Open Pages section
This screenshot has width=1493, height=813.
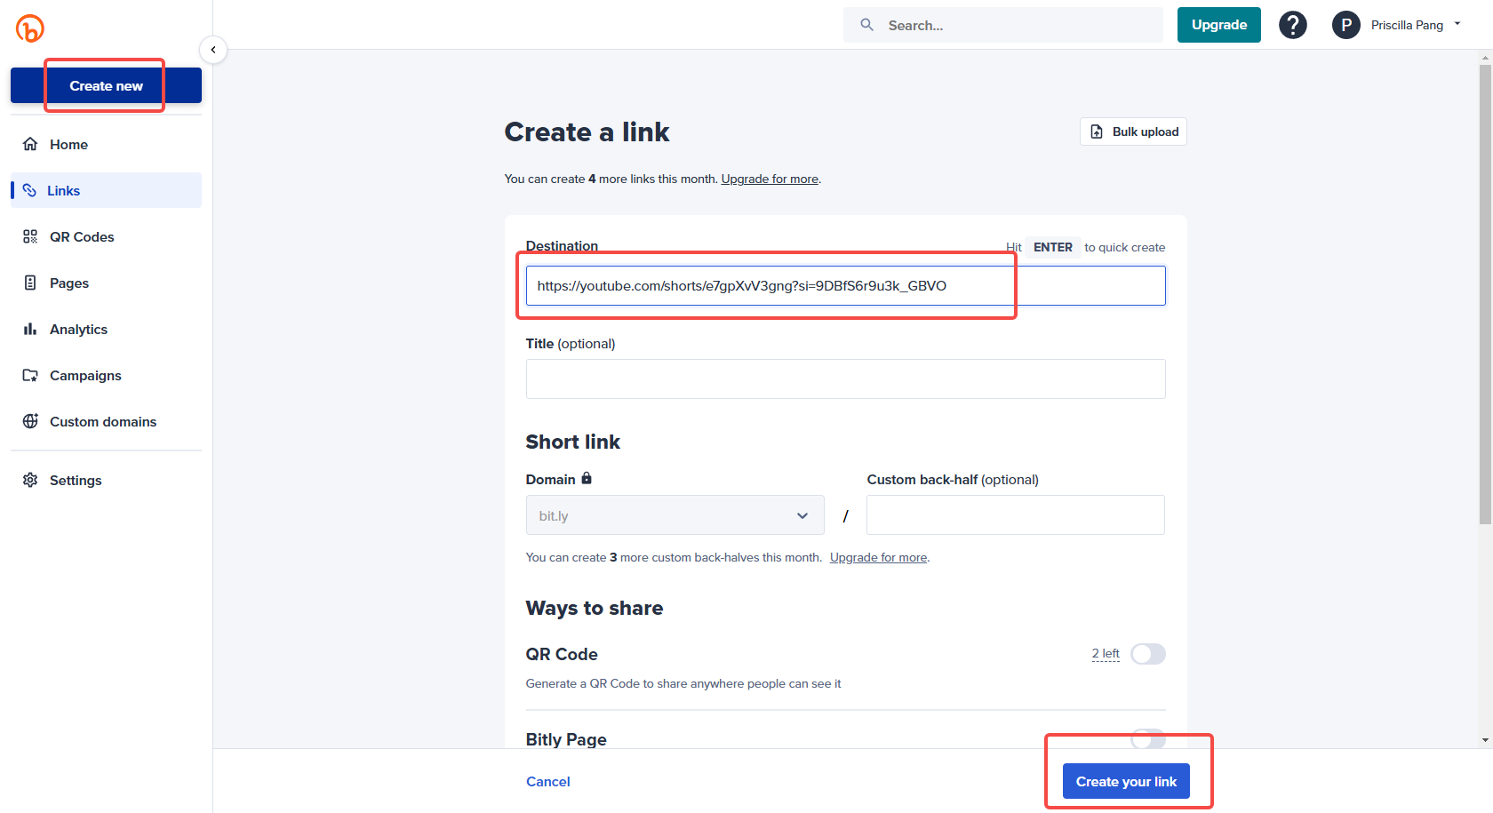(106, 283)
